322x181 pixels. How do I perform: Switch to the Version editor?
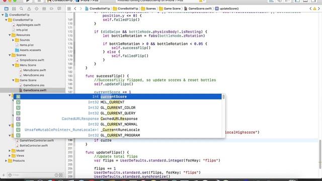[287, 1]
